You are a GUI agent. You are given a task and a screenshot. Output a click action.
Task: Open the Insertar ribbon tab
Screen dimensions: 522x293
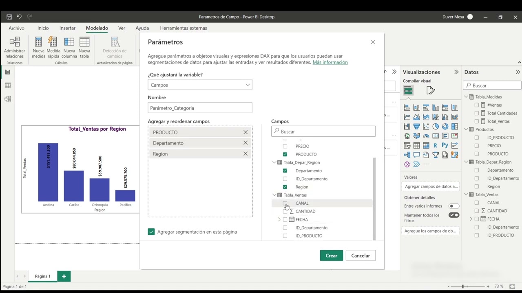point(67,28)
